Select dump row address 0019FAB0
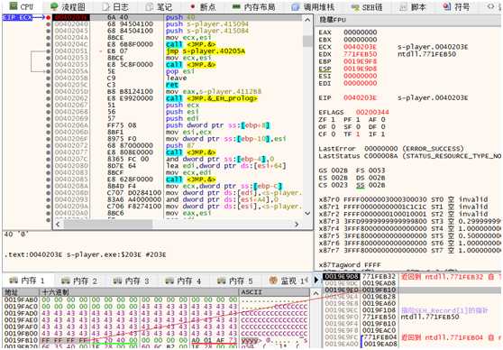The width and height of the screenshot is (503, 350). (x=21, y=299)
